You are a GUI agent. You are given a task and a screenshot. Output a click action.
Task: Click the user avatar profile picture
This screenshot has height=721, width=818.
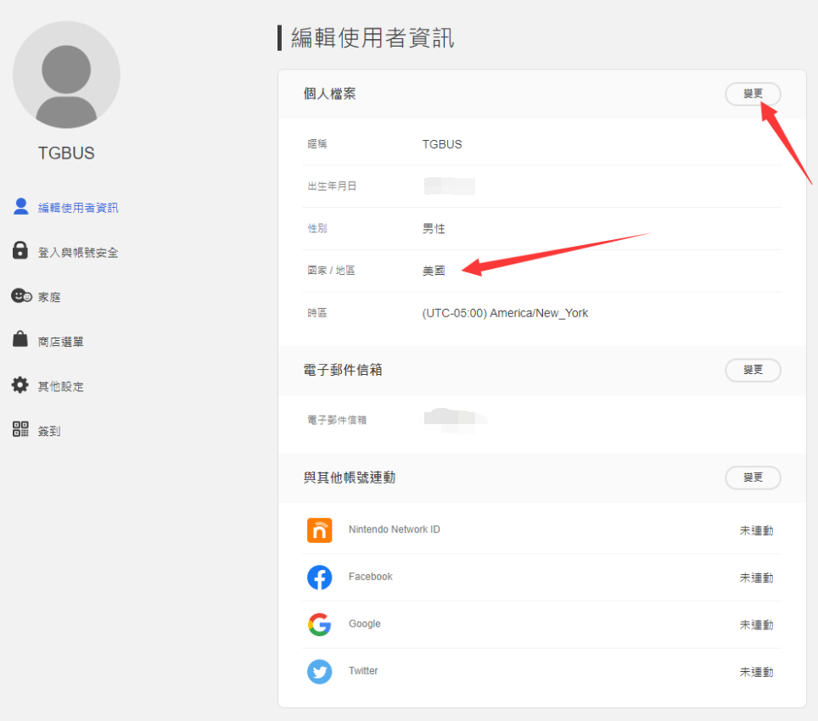[66, 75]
